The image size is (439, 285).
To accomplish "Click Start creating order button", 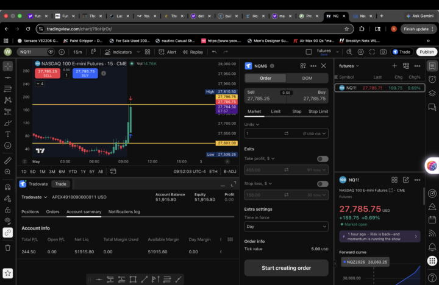I will click(x=286, y=268).
